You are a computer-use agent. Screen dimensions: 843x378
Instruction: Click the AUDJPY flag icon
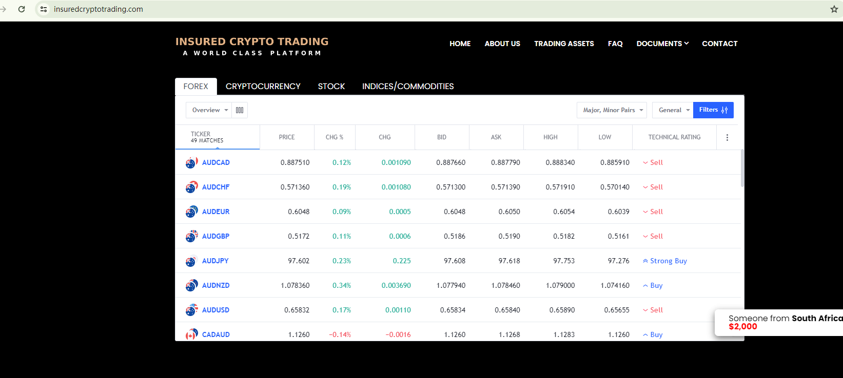[x=191, y=261]
